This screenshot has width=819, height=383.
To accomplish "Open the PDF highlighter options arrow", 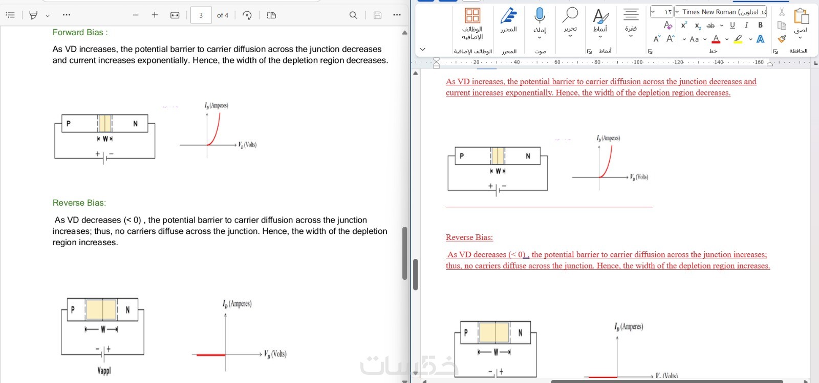I will coord(48,16).
